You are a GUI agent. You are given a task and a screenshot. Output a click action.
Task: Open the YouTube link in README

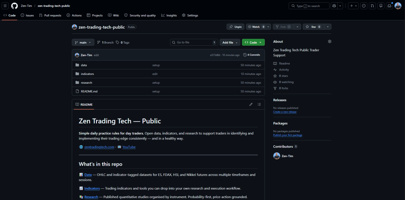pyautogui.click(x=129, y=147)
